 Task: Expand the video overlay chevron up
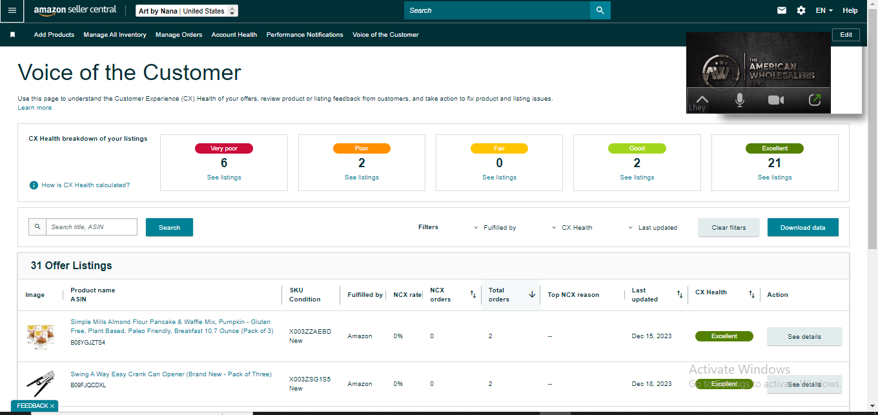[x=702, y=99]
